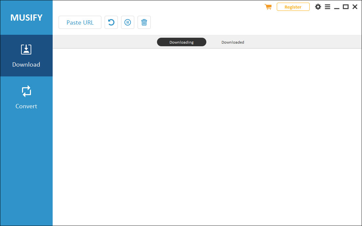This screenshot has width=362, height=226.
Task: Click the resume all downloads icon
Action: pos(111,22)
